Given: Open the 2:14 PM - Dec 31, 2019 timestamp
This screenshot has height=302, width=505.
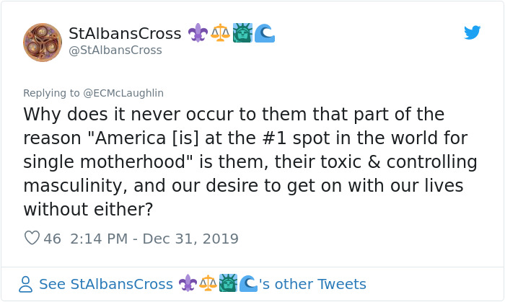Looking at the screenshot, I should click(x=154, y=239).
